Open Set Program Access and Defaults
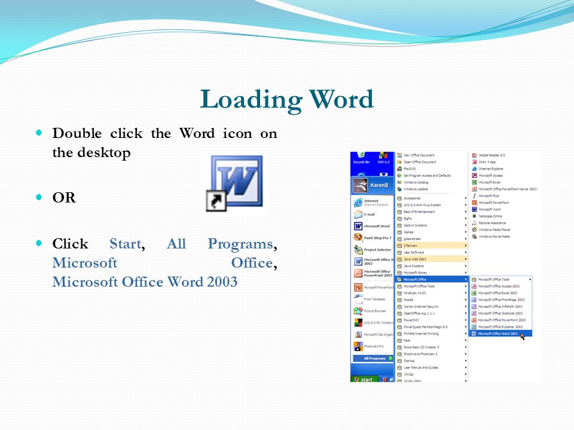 pyautogui.click(x=424, y=176)
